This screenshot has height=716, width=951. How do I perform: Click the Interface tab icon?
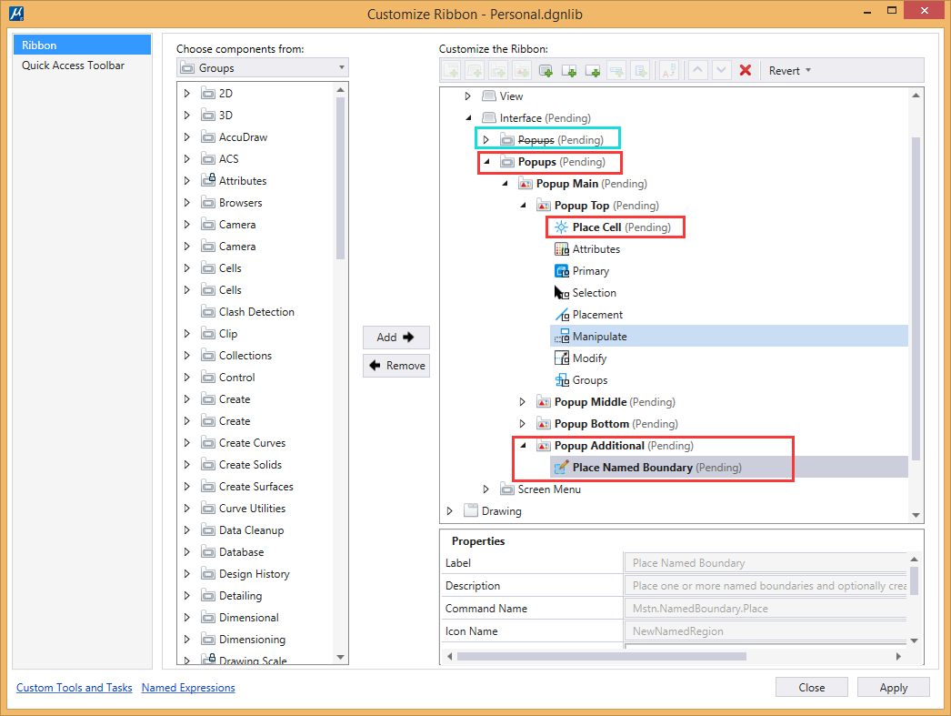[489, 118]
